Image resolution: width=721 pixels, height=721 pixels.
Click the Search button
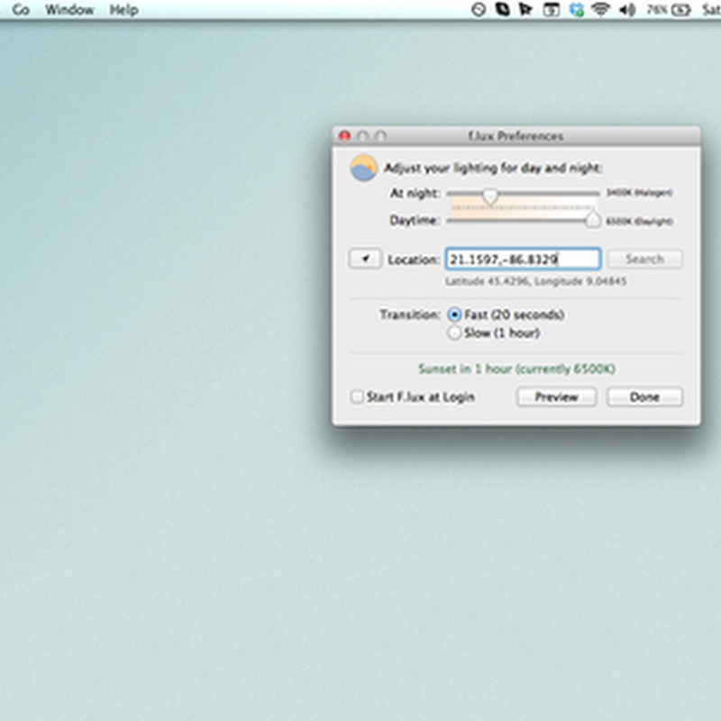[x=644, y=259]
